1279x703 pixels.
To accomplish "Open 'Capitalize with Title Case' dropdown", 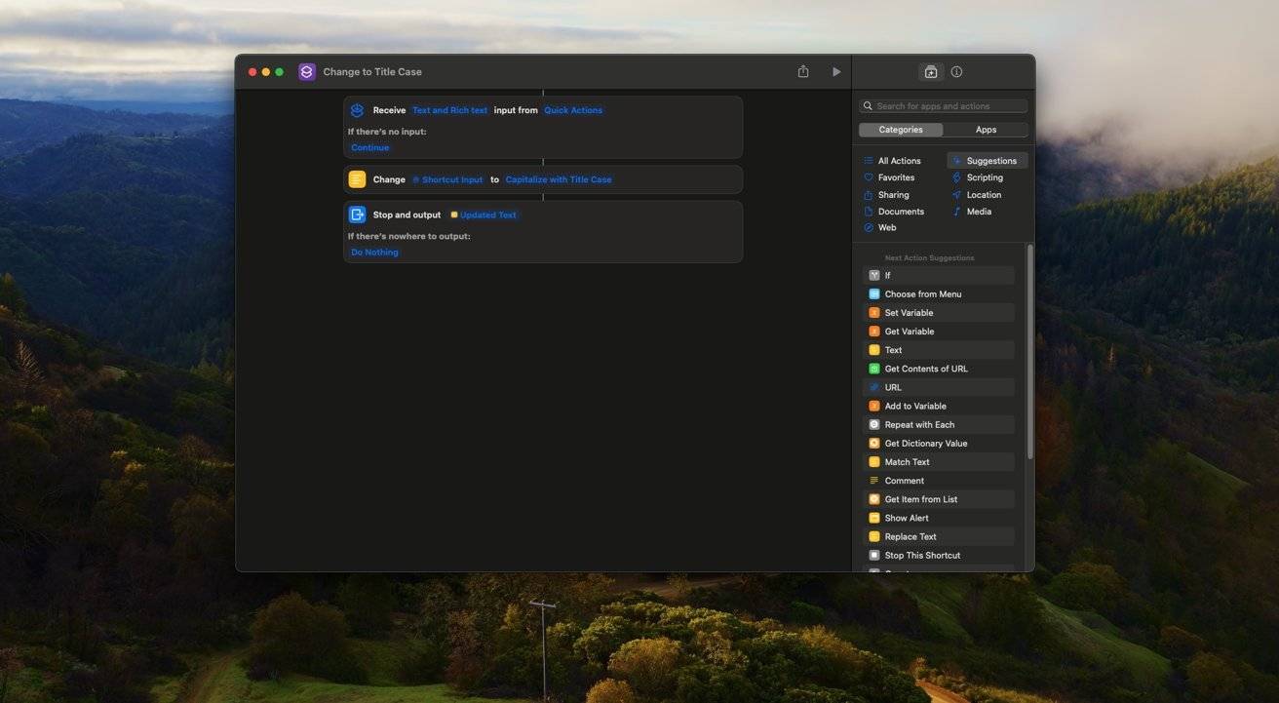I will click(x=559, y=179).
